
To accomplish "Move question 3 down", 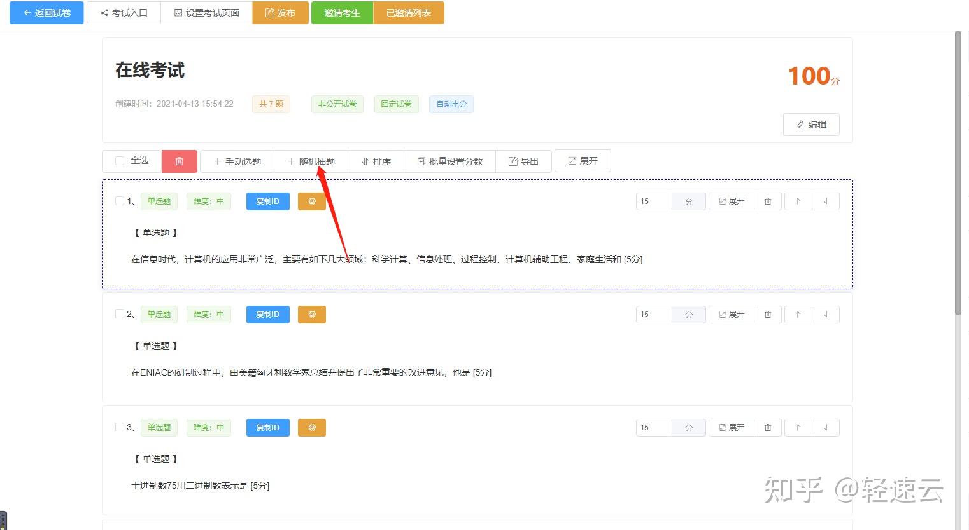I will coord(826,428).
